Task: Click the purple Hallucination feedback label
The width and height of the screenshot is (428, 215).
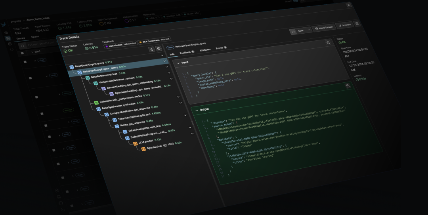Action: point(120,45)
